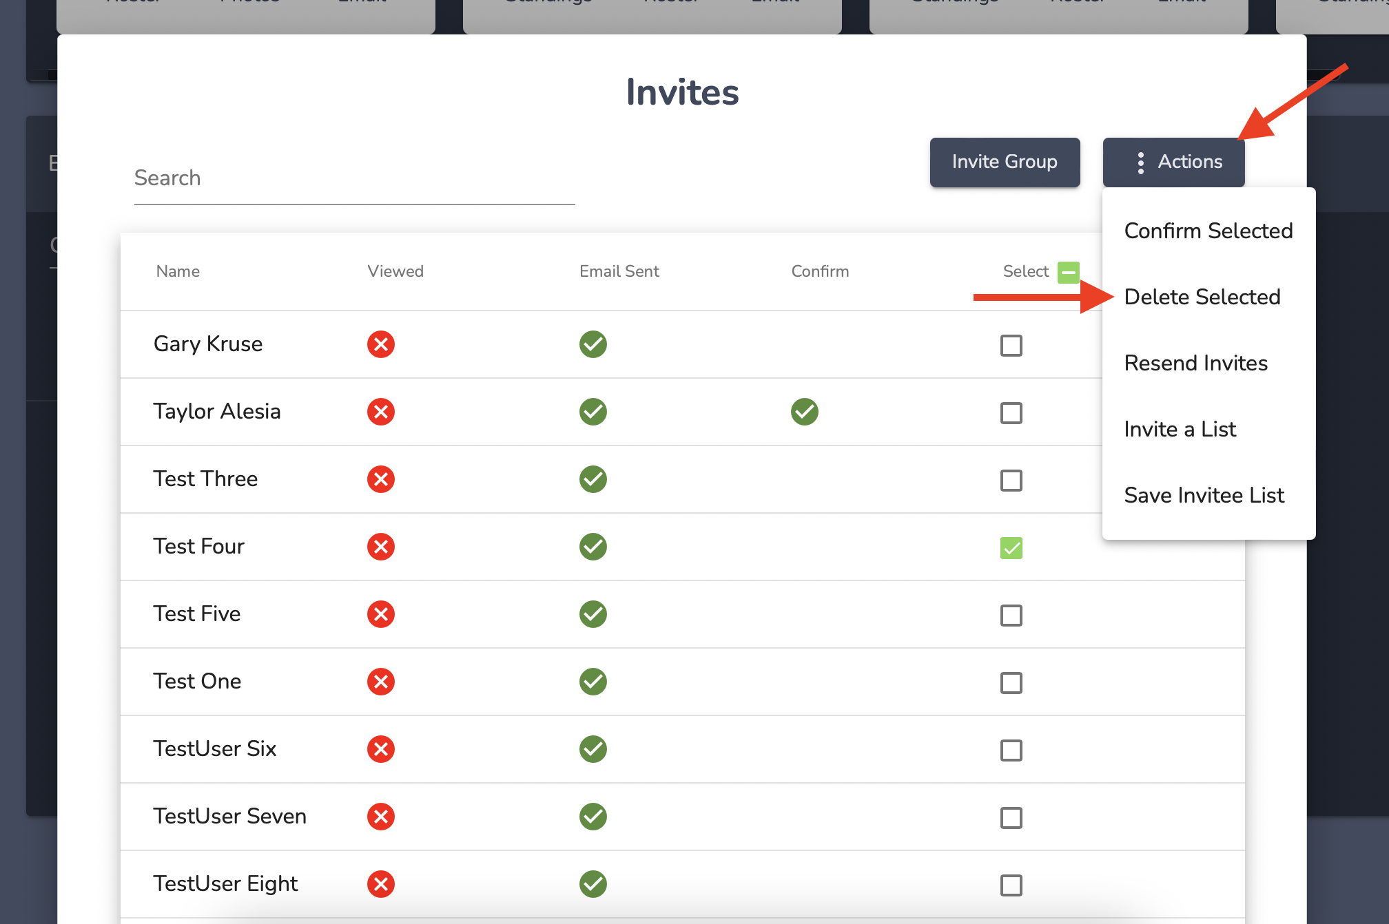This screenshot has height=924, width=1389.
Task: Toggle the Select all header checkbox
Action: pyautogui.click(x=1069, y=272)
